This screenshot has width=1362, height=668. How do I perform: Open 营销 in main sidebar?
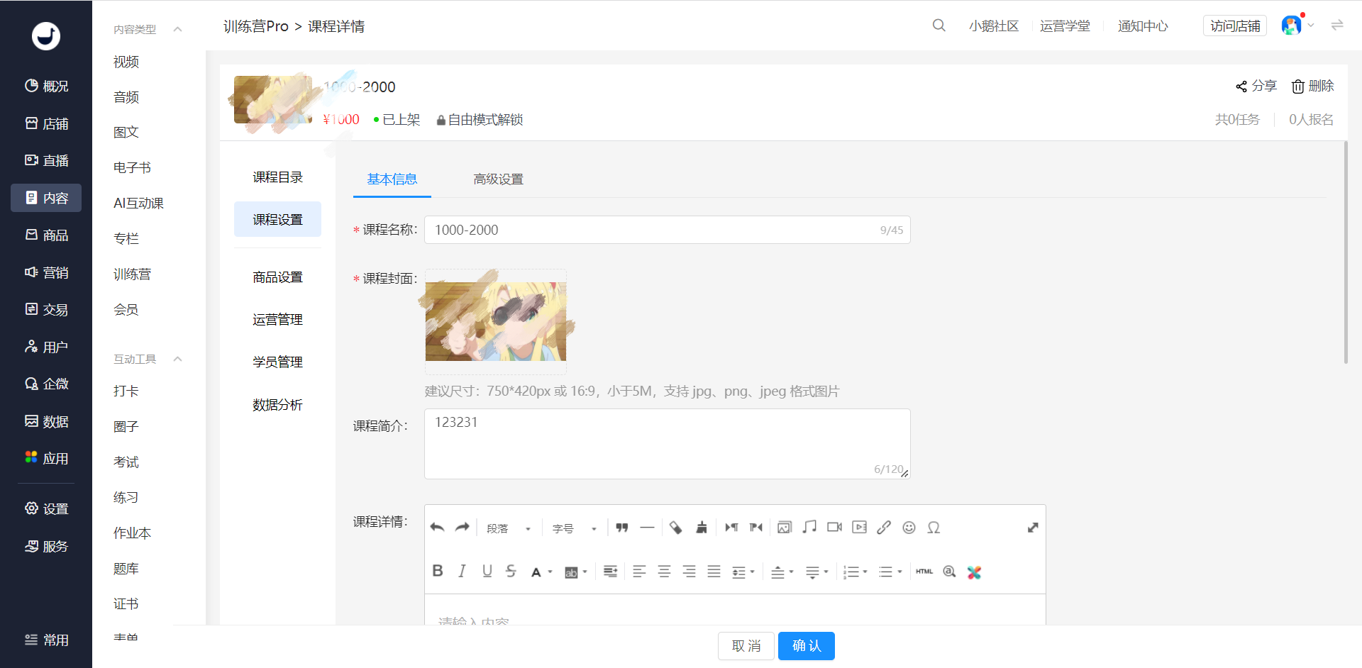[x=46, y=272]
